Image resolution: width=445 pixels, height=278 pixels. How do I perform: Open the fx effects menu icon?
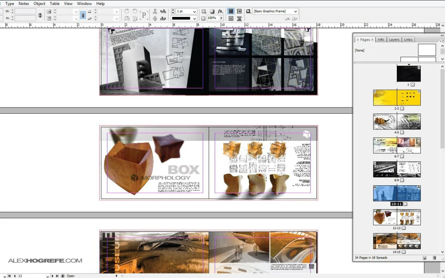220,11
